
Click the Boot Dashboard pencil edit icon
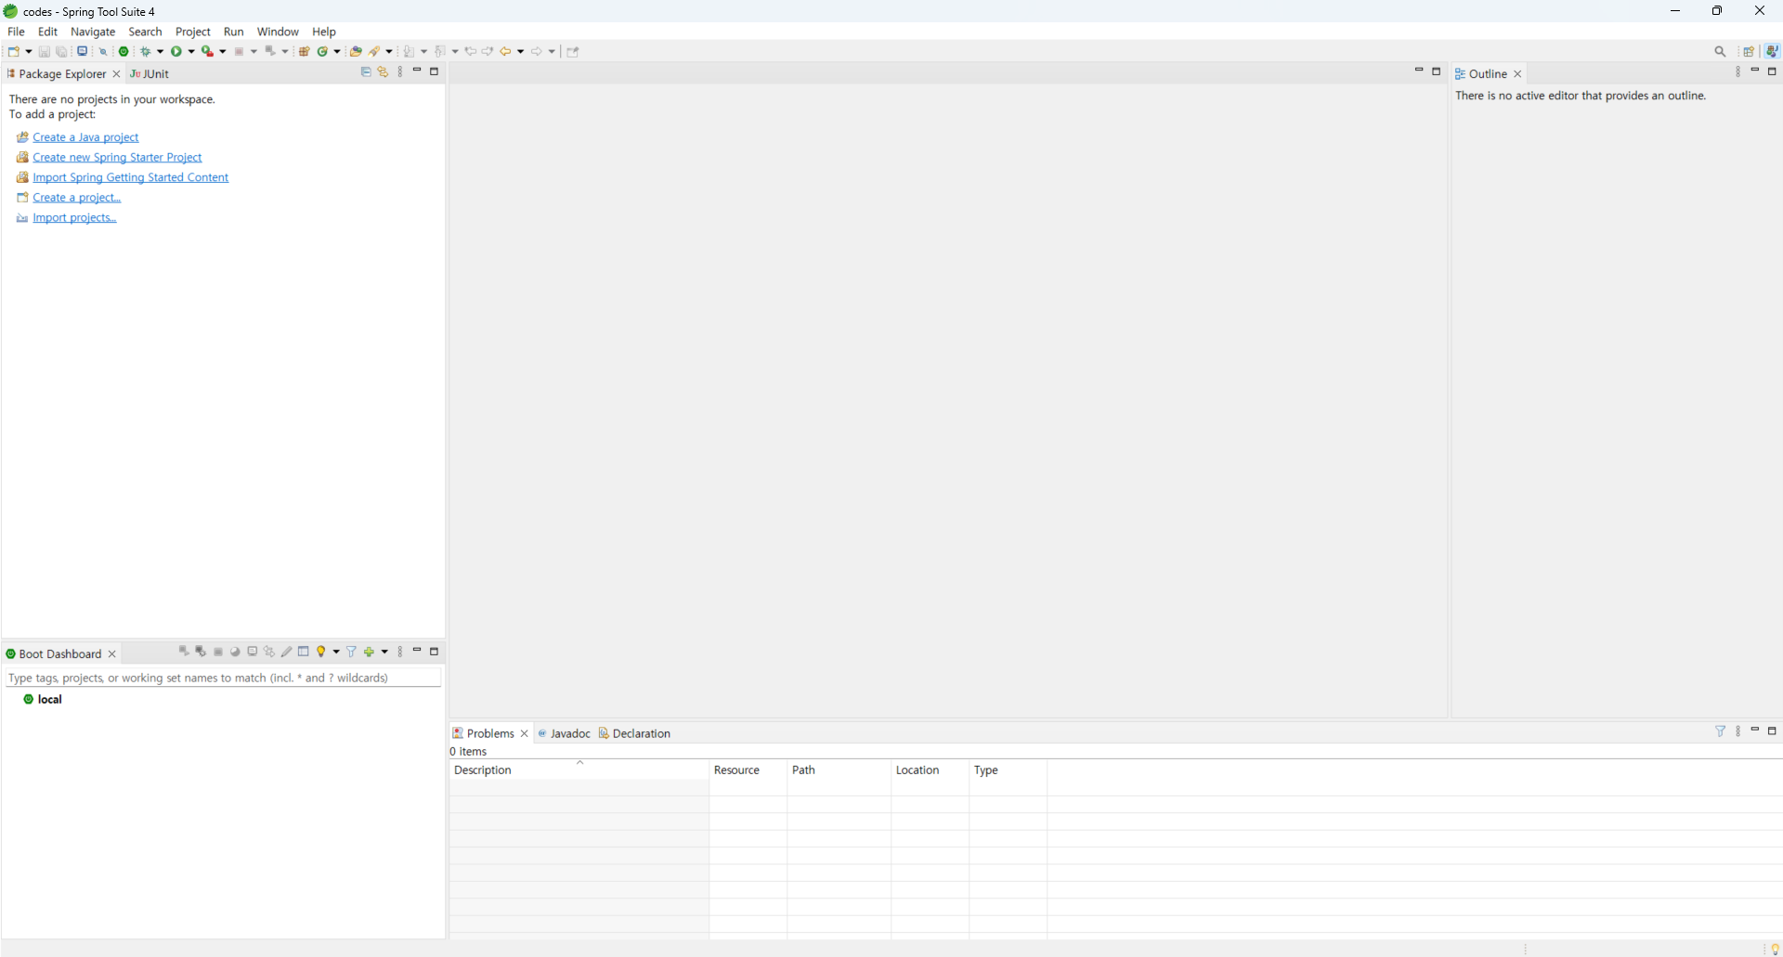[287, 652]
